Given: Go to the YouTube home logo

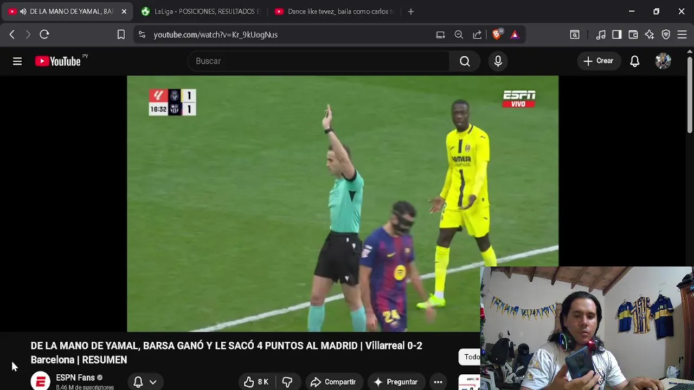Looking at the screenshot, I should [x=58, y=61].
